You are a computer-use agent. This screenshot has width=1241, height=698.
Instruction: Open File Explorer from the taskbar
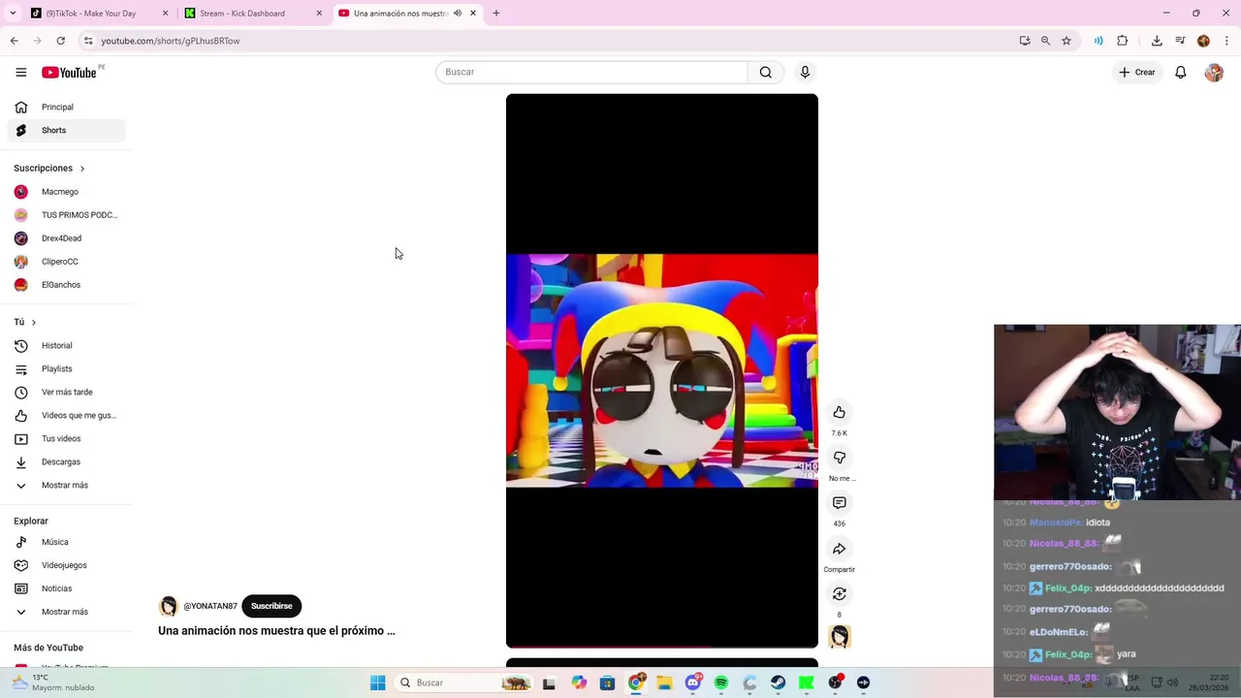click(x=664, y=682)
